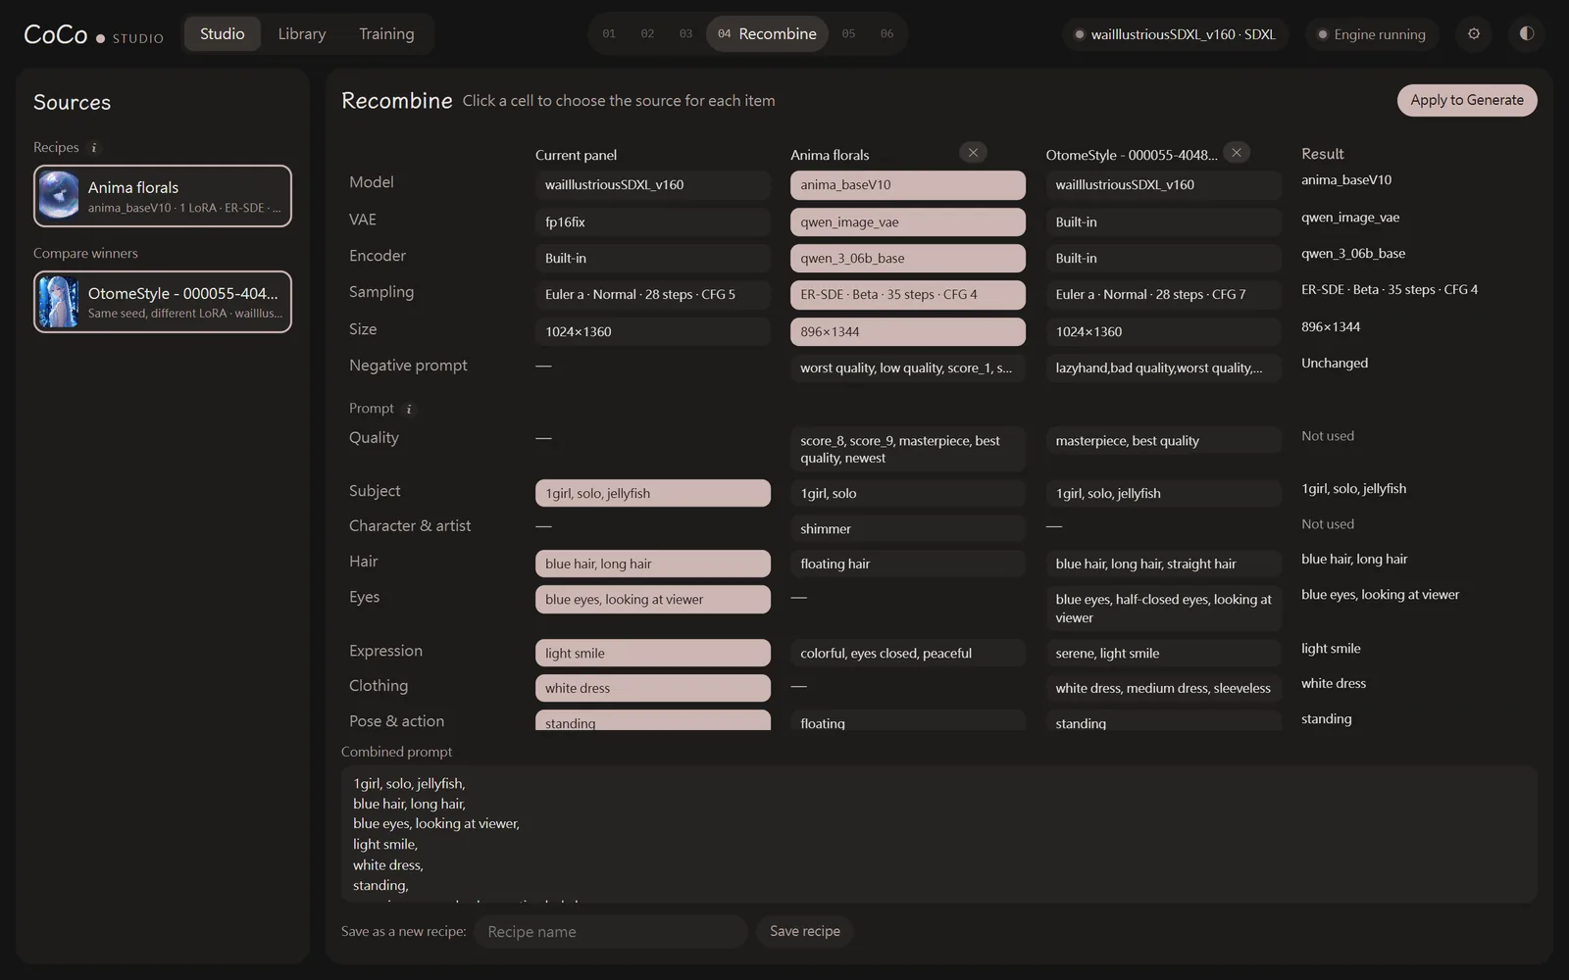Choose 'colorful, eyes closed, peaceful' cell
This screenshot has height=980, width=1569.
(908, 654)
